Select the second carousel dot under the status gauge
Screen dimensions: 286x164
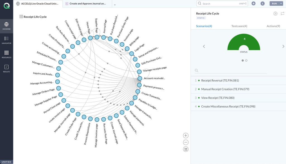[247, 60]
